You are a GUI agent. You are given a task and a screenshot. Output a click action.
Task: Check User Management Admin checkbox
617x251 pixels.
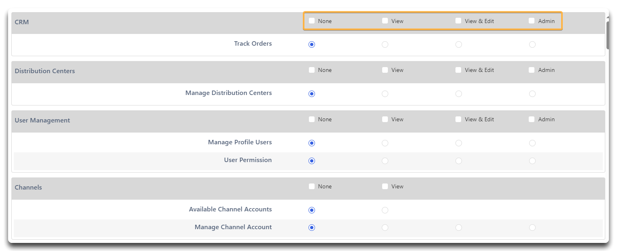tap(532, 119)
